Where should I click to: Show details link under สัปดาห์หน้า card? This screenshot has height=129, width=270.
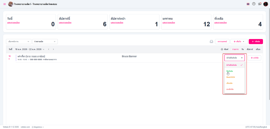coord(117,23)
